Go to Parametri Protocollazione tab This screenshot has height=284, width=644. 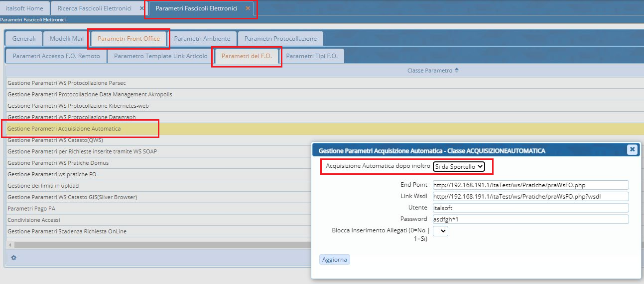280,39
